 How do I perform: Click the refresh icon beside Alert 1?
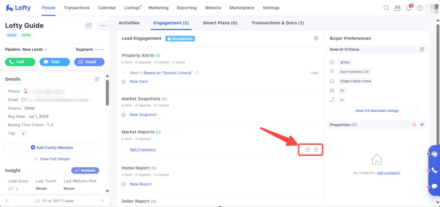pos(197,73)
